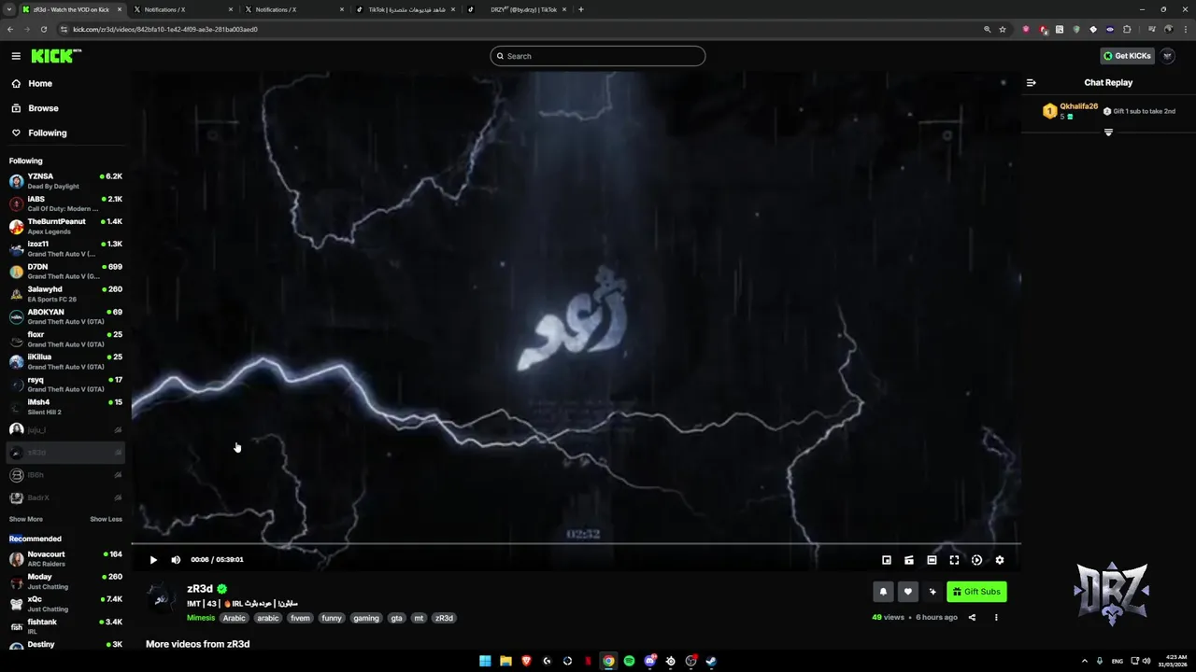The height and width of the screenshot is (672, 1196).
Task: Click the zoom magnifier in address bar
Action: coord(987,29)
